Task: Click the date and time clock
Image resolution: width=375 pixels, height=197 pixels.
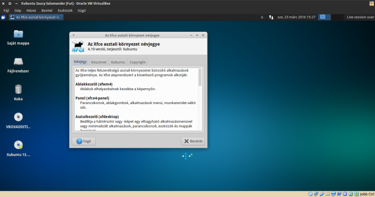Action: tap(296, 17)
